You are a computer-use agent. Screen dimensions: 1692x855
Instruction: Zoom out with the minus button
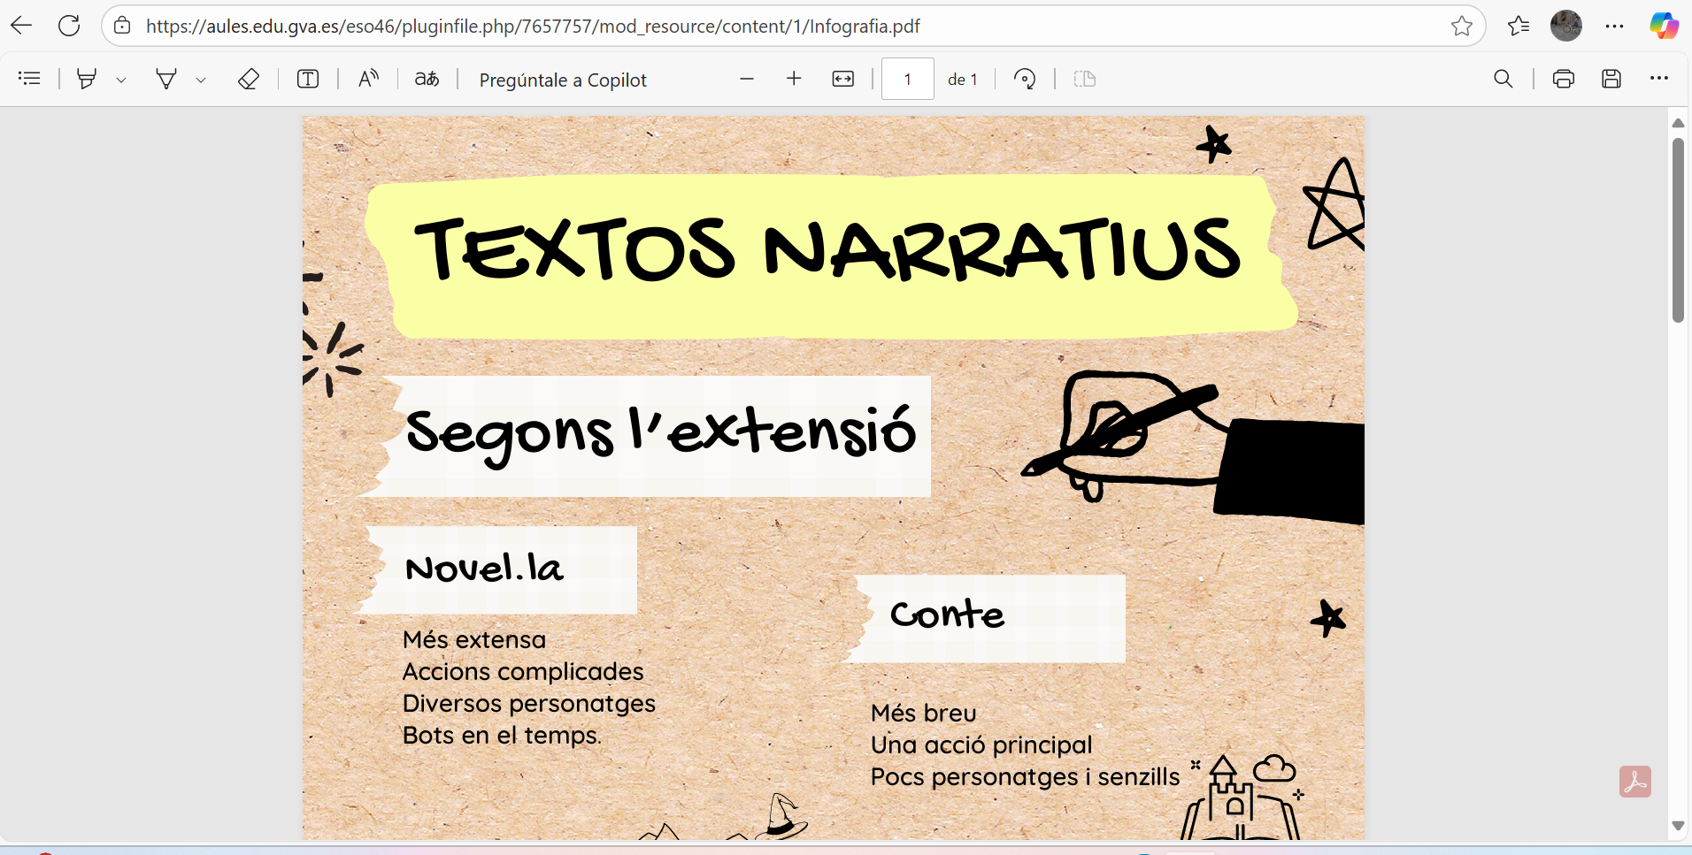[746, 79]
